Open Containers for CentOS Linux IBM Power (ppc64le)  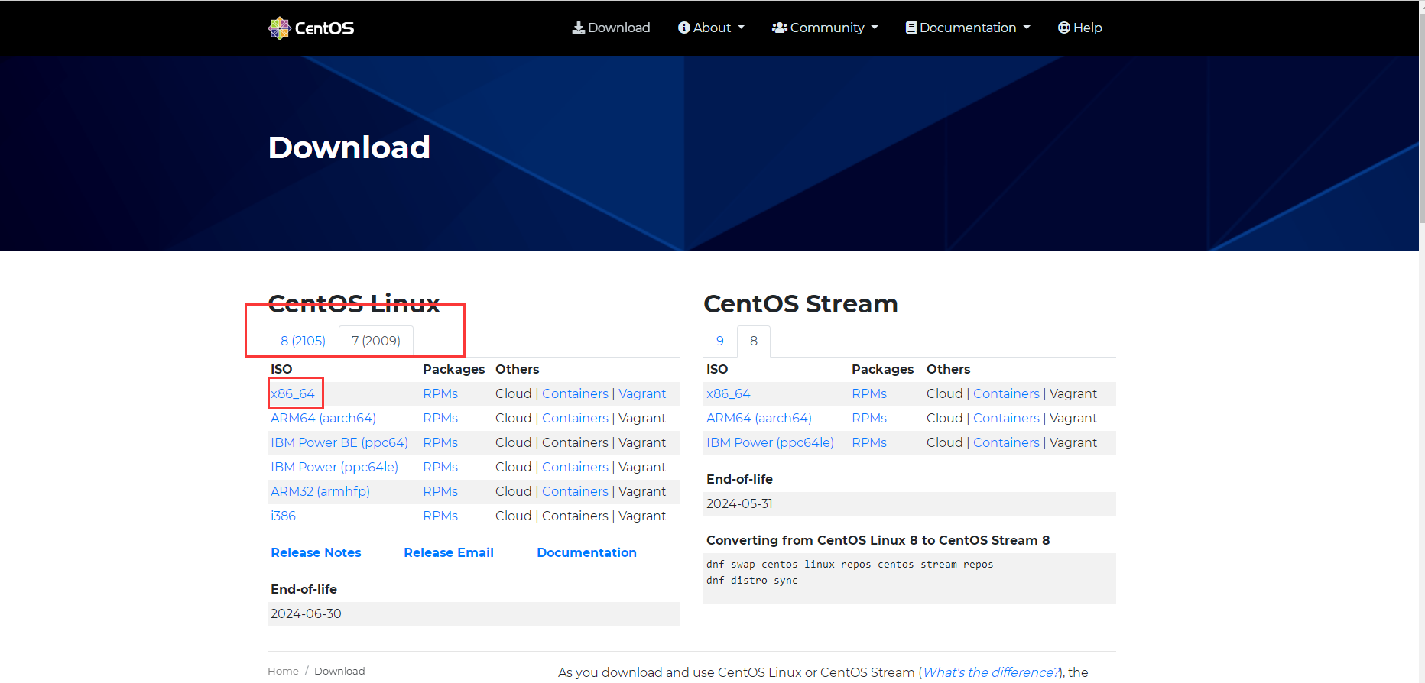575,467
